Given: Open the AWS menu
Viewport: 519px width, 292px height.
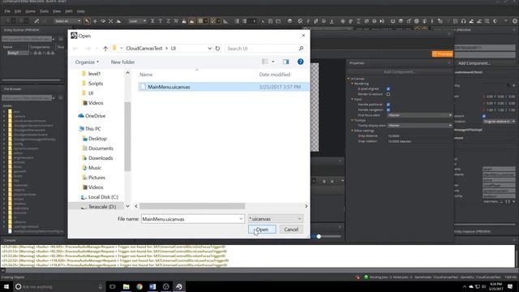Looking at the screenshot, I should [68, 11].
